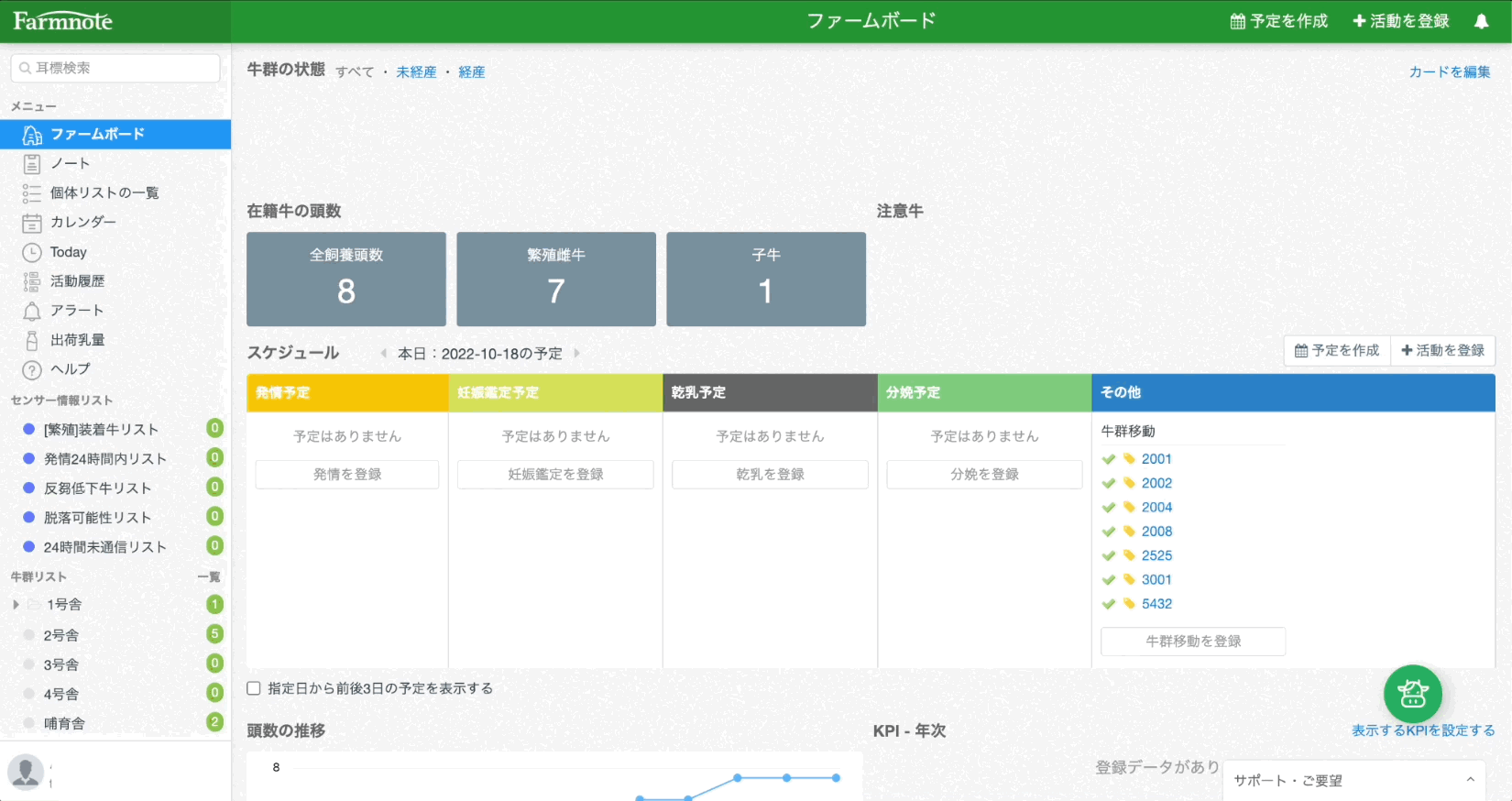Expand the 1号舎 herd group
The image size is (1512, 801).
(x=16, y=605)
